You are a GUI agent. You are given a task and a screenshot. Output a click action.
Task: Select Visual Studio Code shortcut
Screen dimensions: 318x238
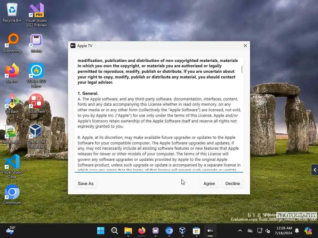pos(12,166)
